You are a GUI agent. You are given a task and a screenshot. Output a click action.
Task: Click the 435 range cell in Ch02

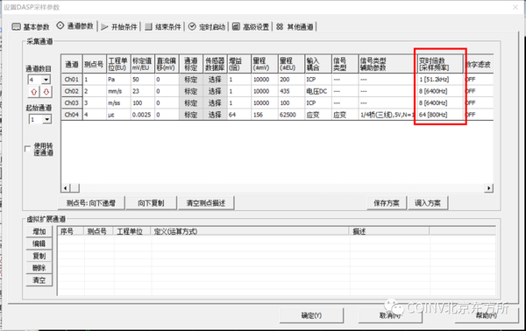click(x=291, y=91)
